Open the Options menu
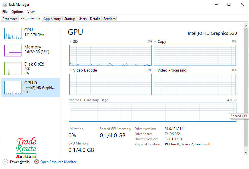Viewport: 249px width, 169px height. pyautogui.click(x=17, y=12)
